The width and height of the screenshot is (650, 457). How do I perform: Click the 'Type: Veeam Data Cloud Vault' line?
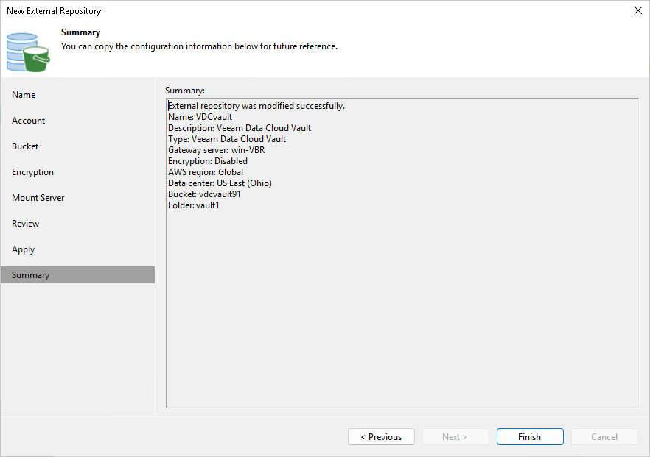(x=227, y=139)
